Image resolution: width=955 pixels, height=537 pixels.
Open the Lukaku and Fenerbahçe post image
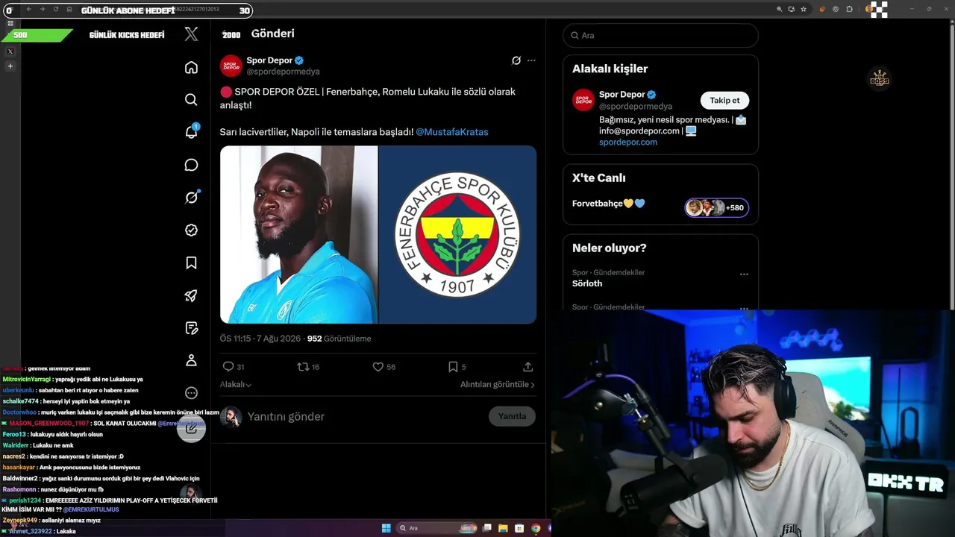[x=378, y=234]
